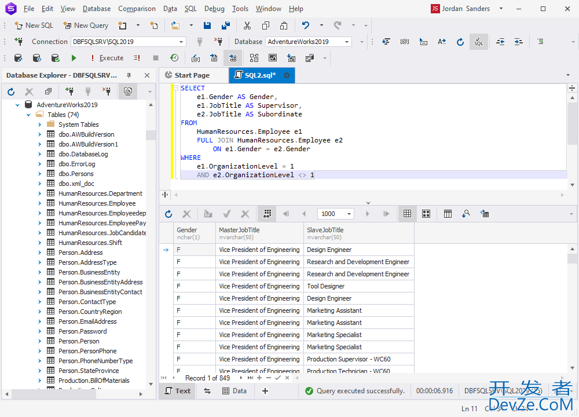Open the 1000 page size dropdown

click(349, 214)
